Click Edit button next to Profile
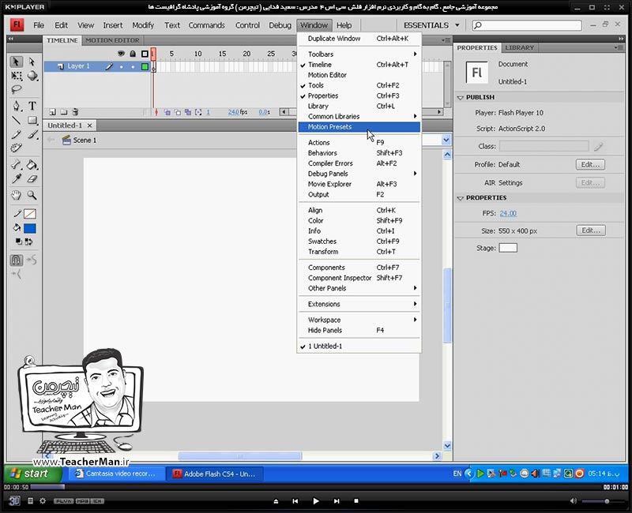 coord(590,165)
